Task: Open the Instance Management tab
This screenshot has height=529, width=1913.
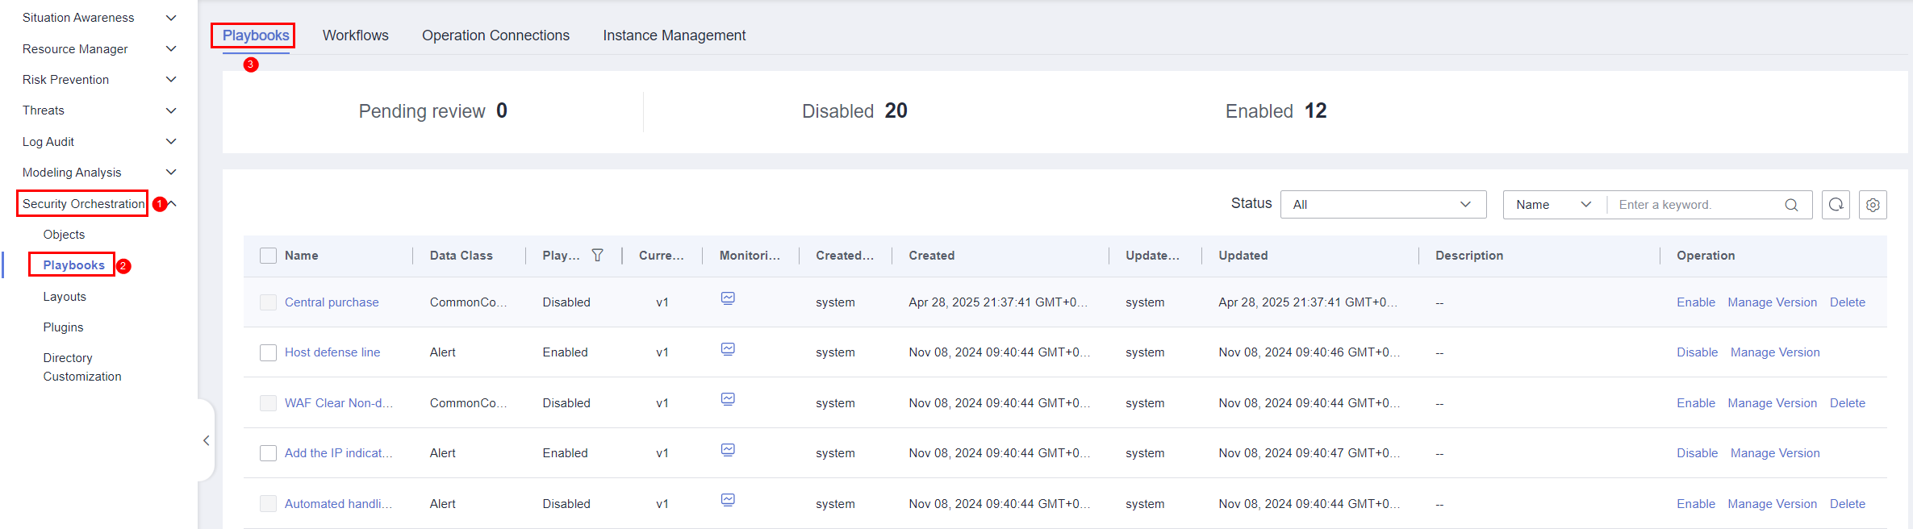Action: (x=674, y=35)
